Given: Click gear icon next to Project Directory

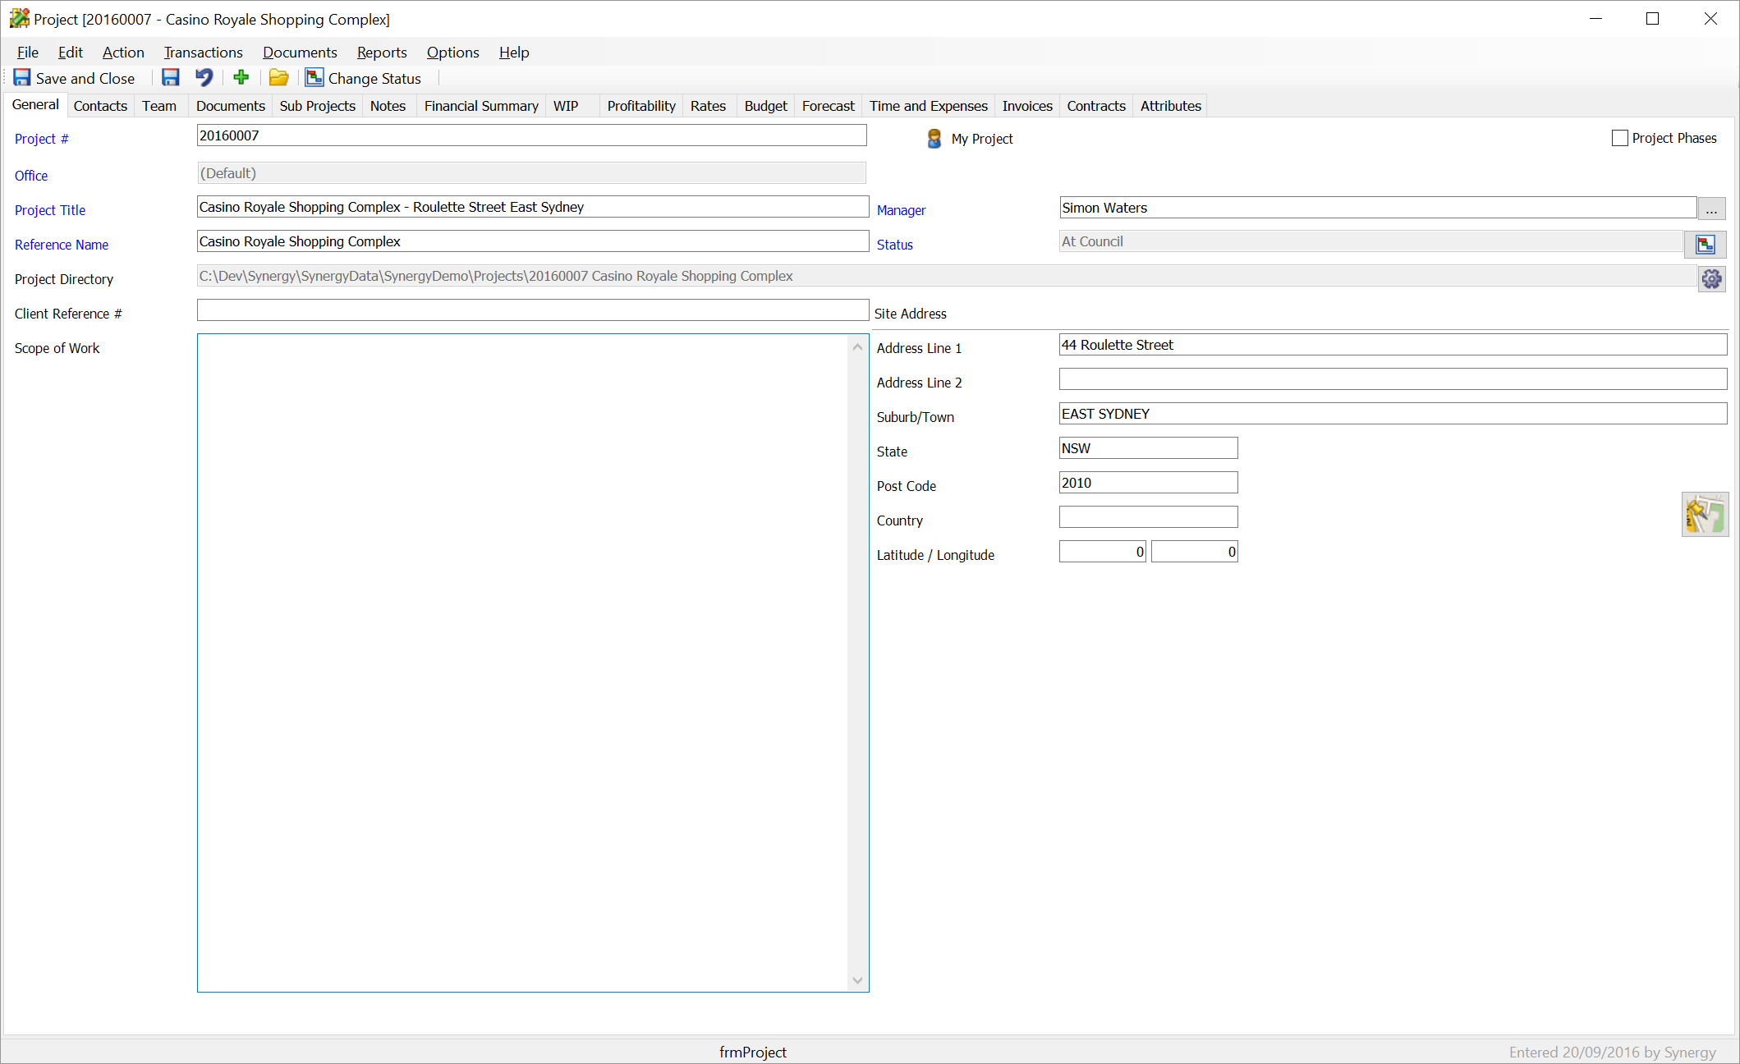Looking at the screenshot, I should point(1711,279).
